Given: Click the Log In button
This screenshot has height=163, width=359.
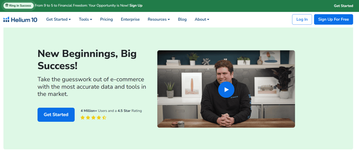Looking at the screenshot, I should pyautogui.click(x=302, y=19).
